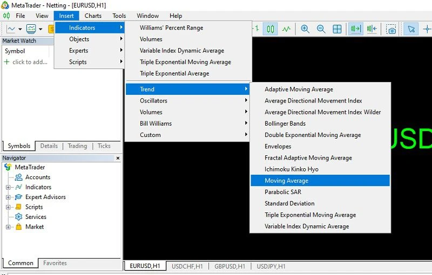This screenshot has height=275, width=432.
Task: Open the Tools menu
Action: click(119, 16)
